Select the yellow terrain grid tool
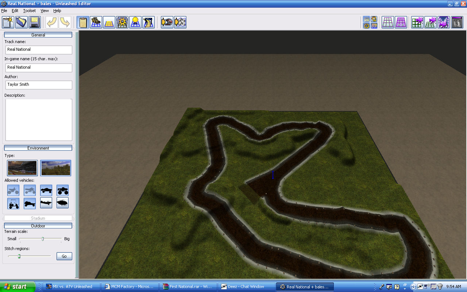The width and height of the screenshot is (467, 292). 109,22
